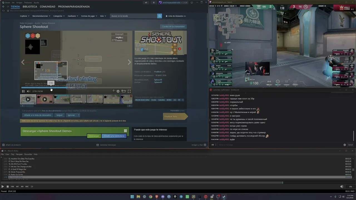Image resolution: width=356 pixels, height=200 pixels.
Task: Open the Windows Start menu
Action: 132,197
